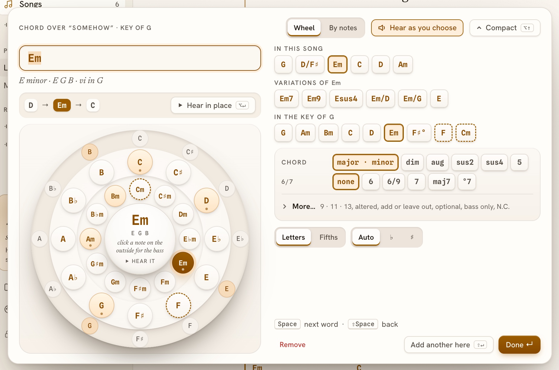Choose Am on the chord wheel
The width and height of the screenshot is (559, 370).
90,239
